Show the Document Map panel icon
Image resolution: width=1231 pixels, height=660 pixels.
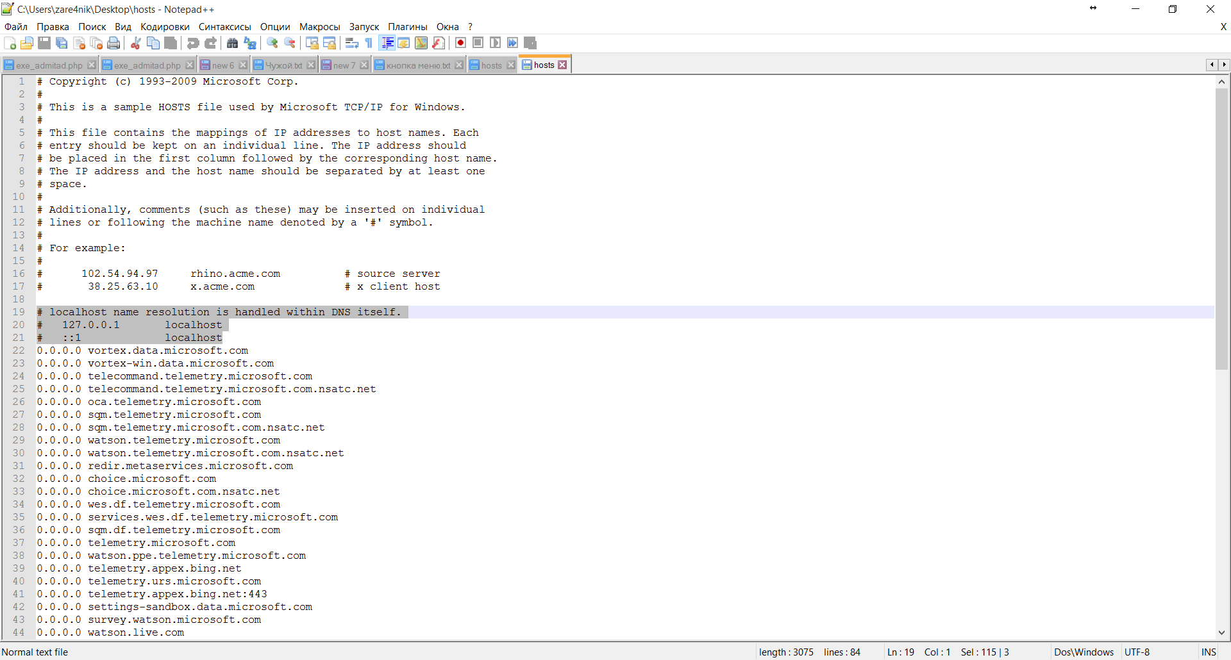coord(421,43)
